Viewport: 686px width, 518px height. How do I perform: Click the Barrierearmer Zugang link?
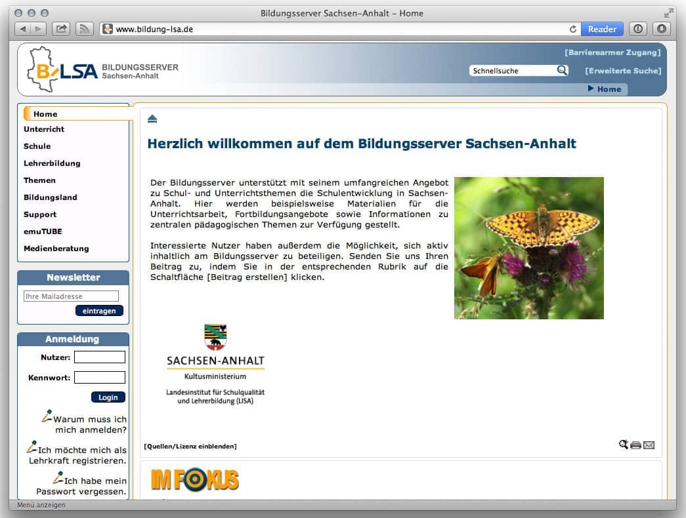(612, 52)
